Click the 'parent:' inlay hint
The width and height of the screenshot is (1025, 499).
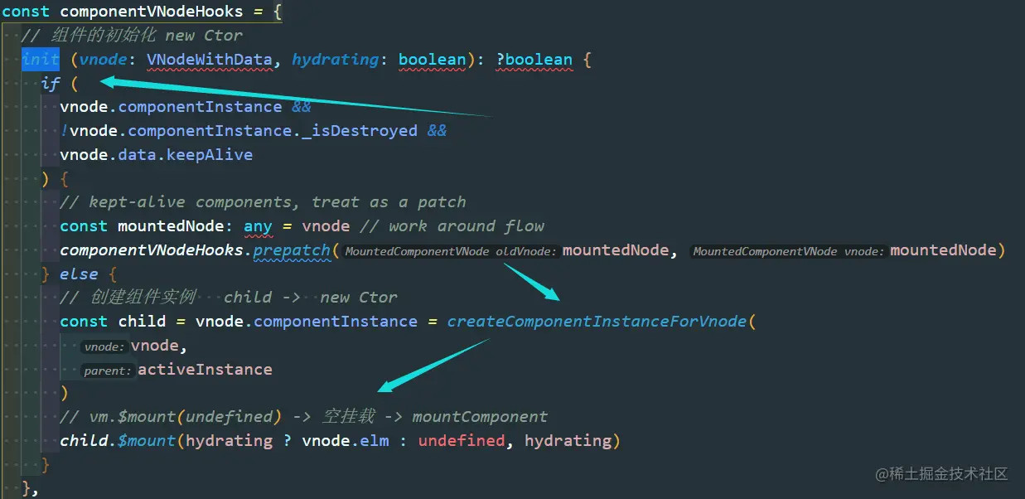point(109,371)
